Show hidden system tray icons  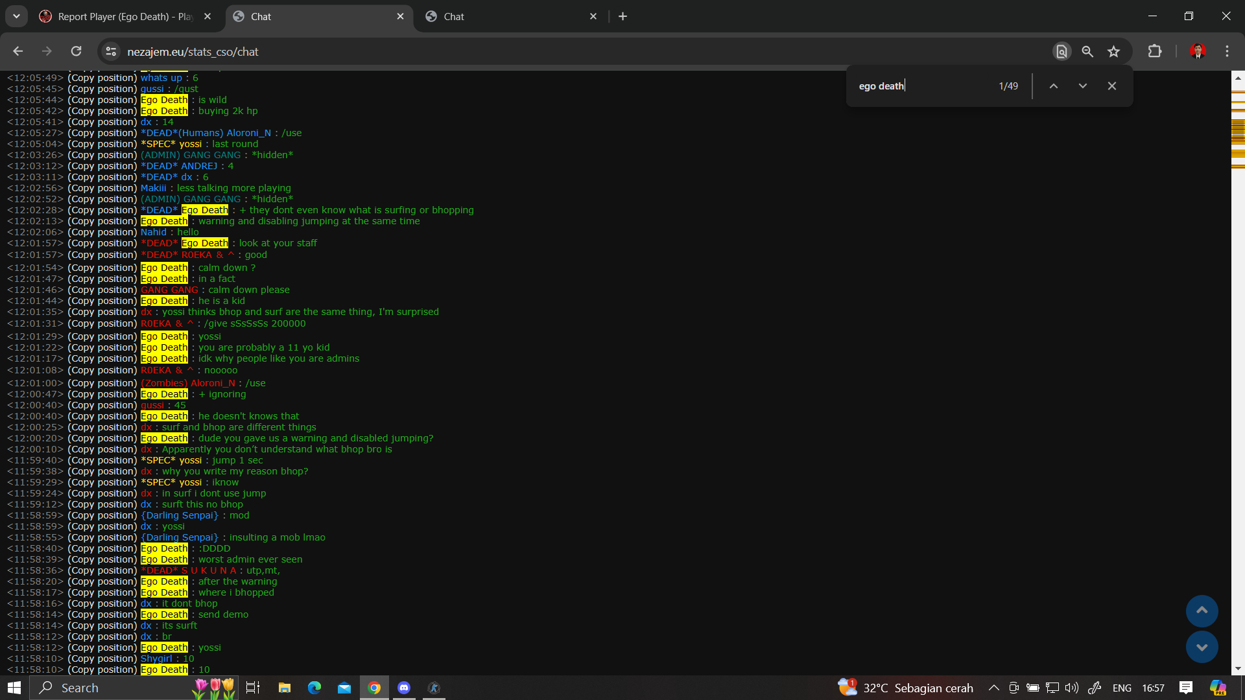pyautogui.click(x=993, y=688)
